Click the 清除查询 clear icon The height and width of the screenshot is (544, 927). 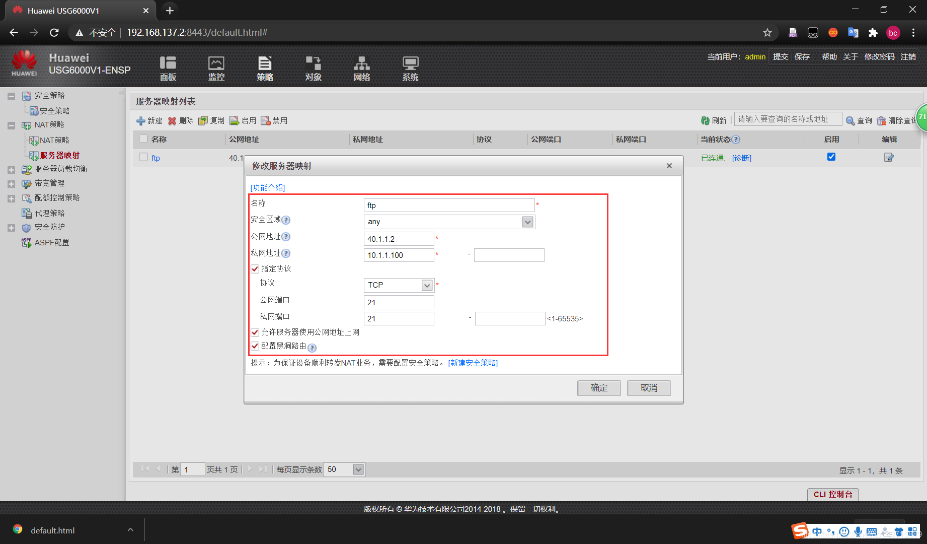coord(881,121)
